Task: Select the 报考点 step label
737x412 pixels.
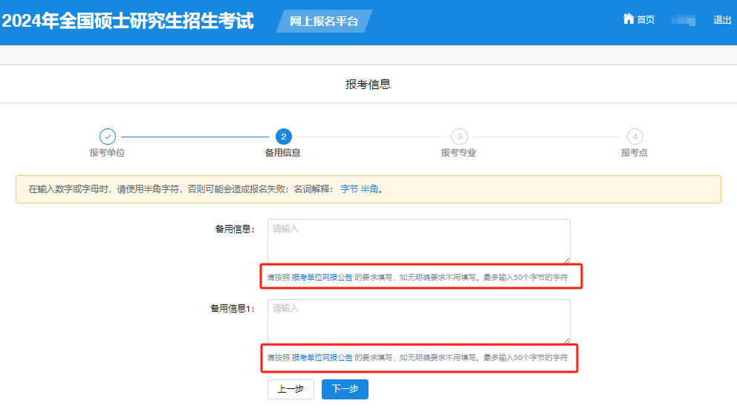Action: (x=634, y=153)
